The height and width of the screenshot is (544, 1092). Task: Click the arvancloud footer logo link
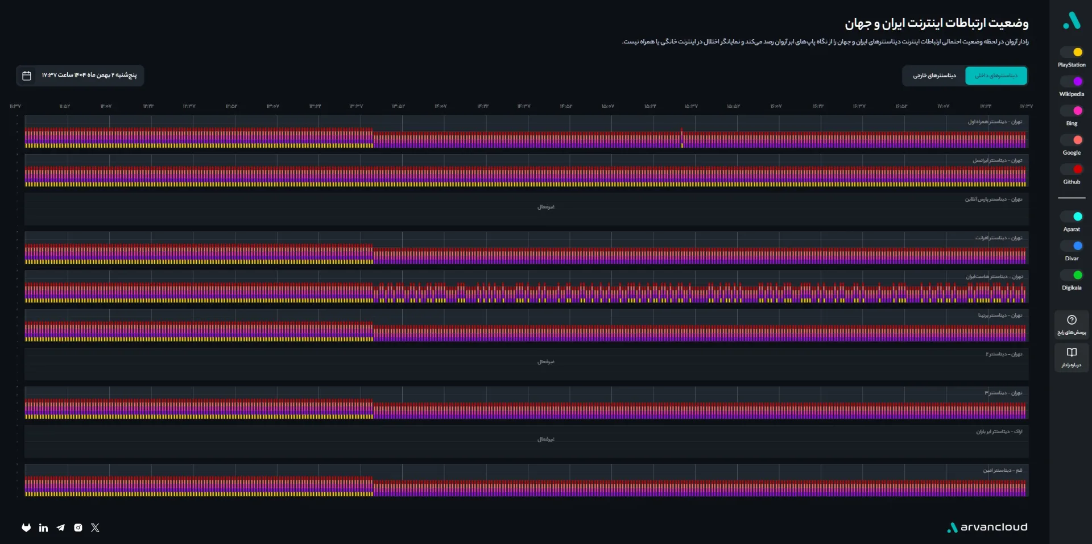tap(987, 528)
